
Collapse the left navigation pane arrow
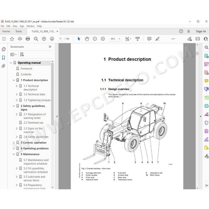(57, 116)
